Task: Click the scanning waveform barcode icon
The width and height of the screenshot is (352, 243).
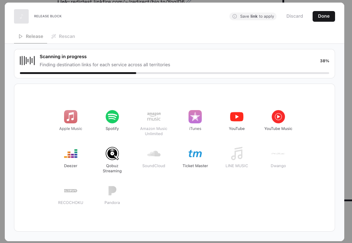Action: 27,61
